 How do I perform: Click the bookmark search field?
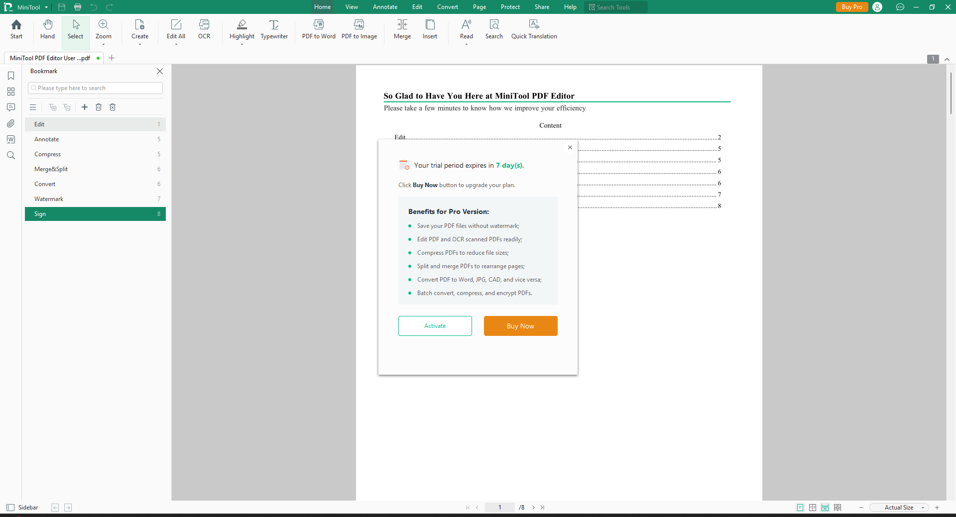96,88
